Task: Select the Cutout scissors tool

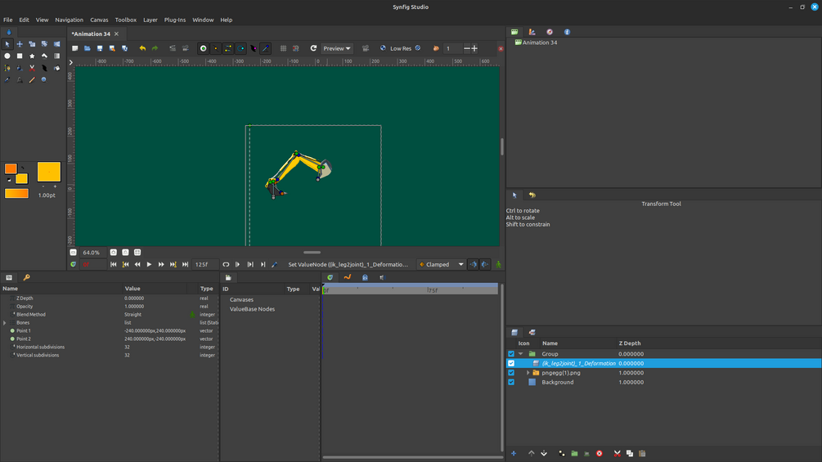Action: [32, 68]
